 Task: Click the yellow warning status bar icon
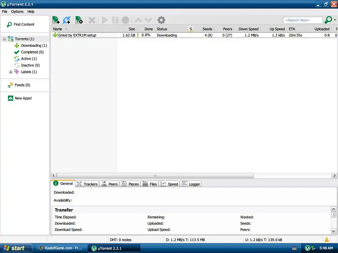tap(327, 240)
